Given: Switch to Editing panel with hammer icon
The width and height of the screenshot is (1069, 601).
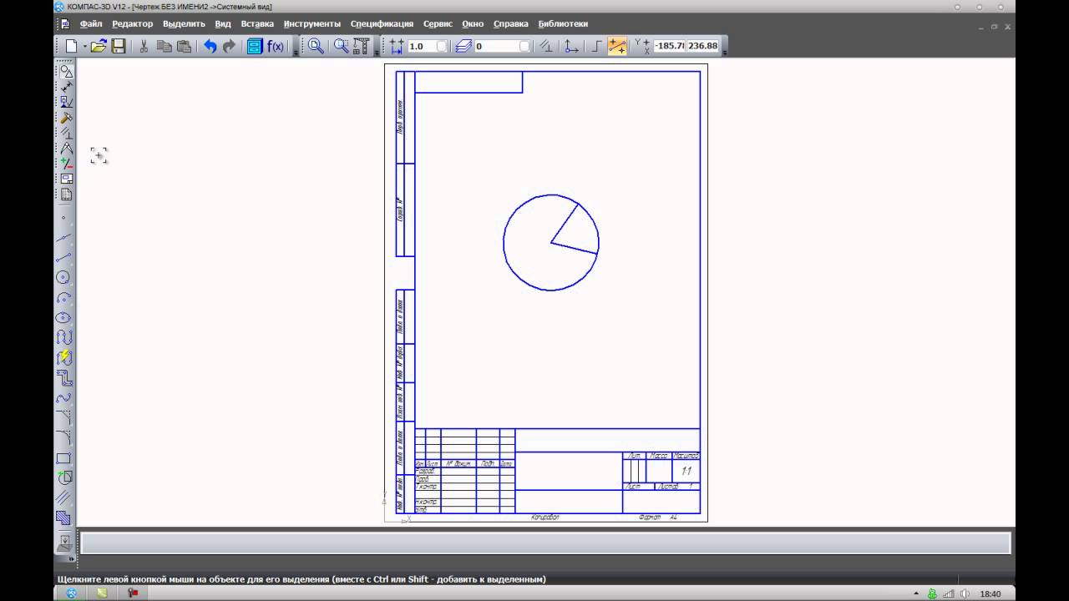Looking at the screenshot, I should click(x=65, y=118).
